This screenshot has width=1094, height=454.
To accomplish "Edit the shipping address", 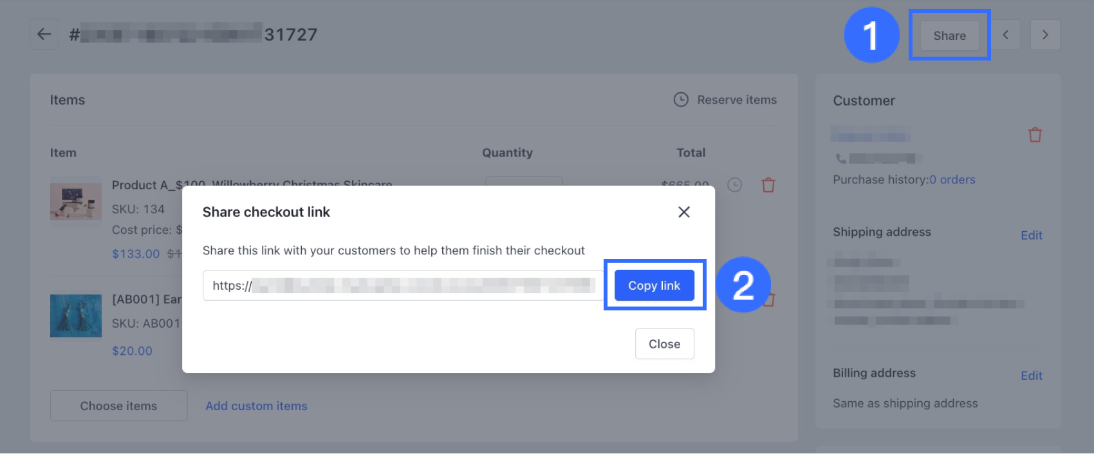I will (x=1031, y=235).
